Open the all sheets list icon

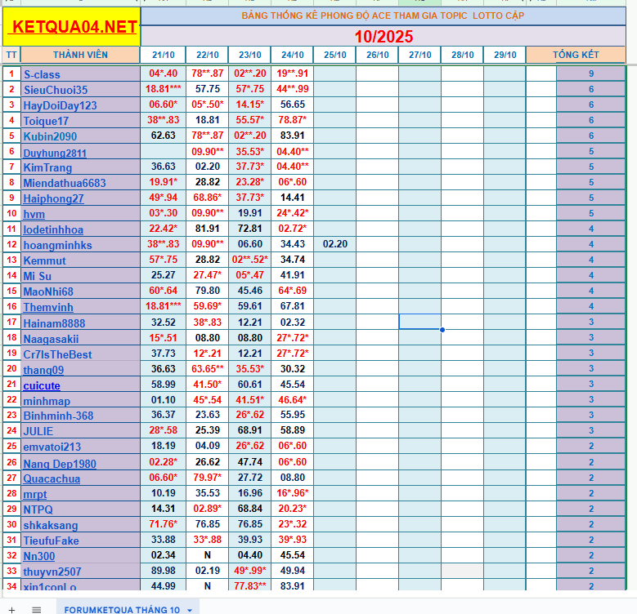tap(36, 609)
